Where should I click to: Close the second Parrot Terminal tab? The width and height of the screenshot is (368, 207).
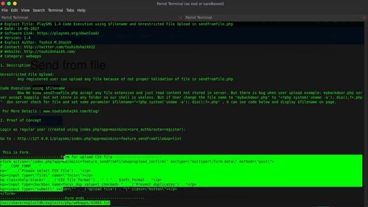click(x=364, y=18)
